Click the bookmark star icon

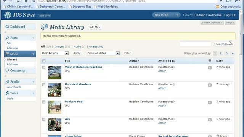(34, 1)
